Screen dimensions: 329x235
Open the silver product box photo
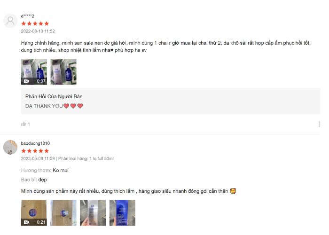pos(93,213)
